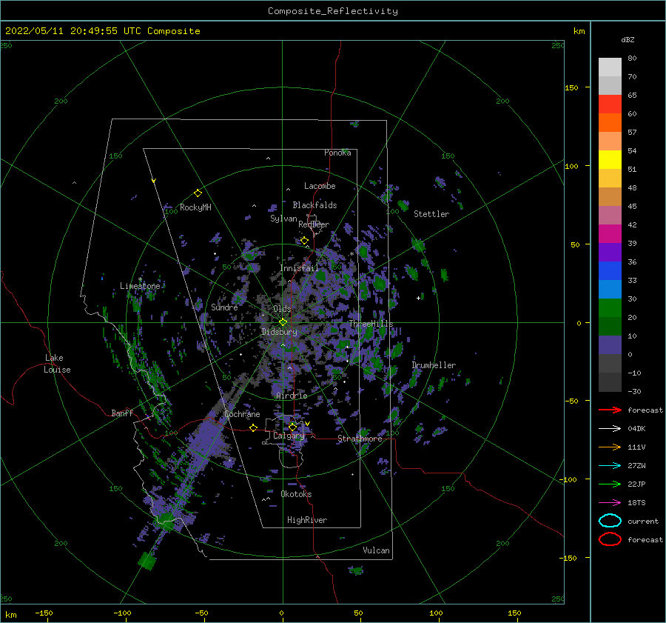Click the yellow diamond marker beside RockyMH
666x623 pixels.
point(198,193)
